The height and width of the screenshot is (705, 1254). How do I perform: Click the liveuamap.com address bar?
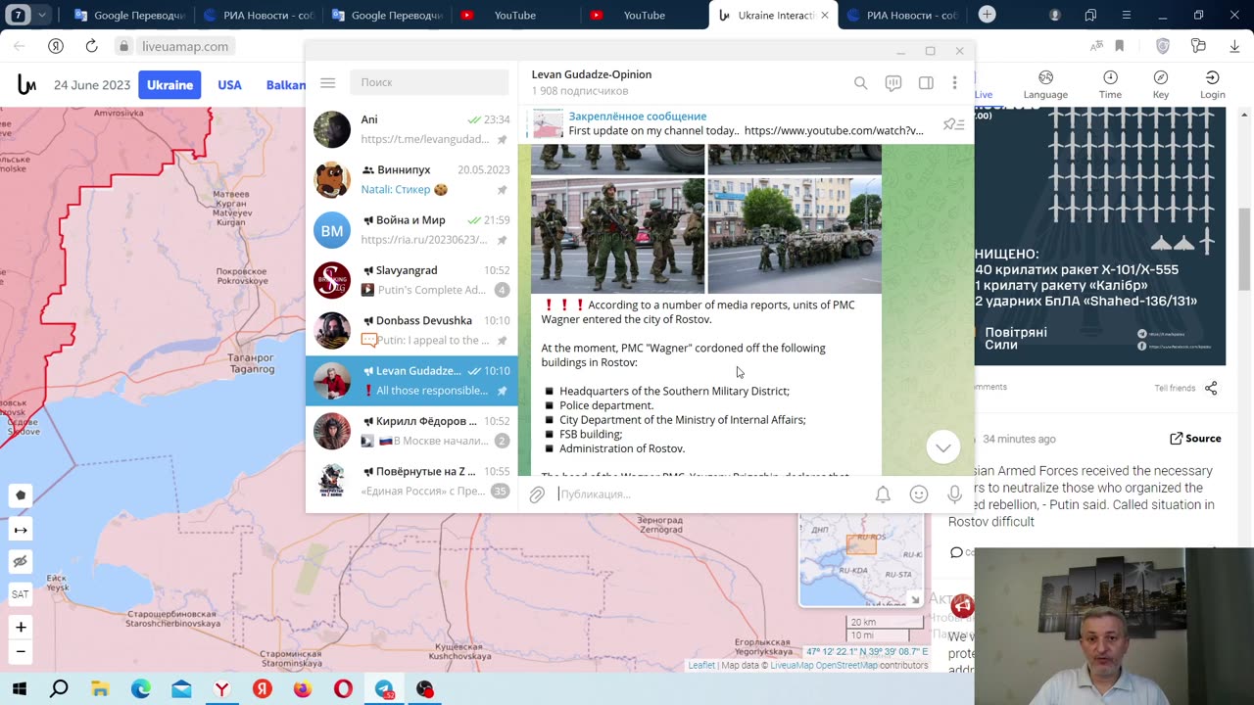tap(185, 46)
